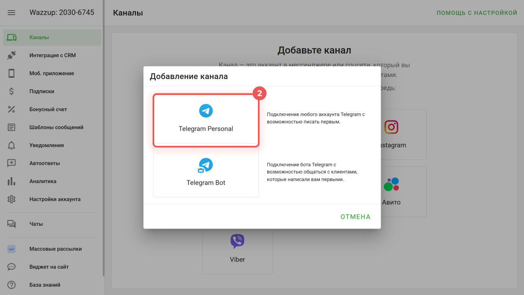Open Интеграция с CRM plug icon

(x=11, y=55)
